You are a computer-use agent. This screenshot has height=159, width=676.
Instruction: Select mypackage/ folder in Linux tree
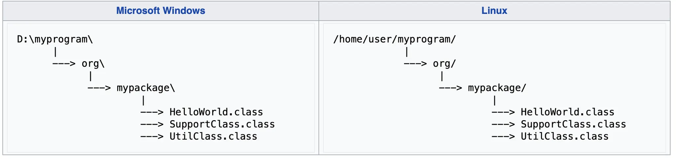point(497,88)
